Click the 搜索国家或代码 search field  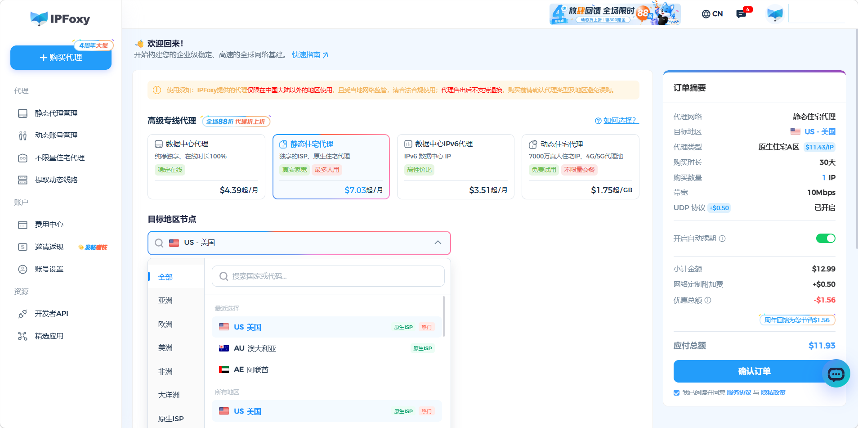pos(328,276)
